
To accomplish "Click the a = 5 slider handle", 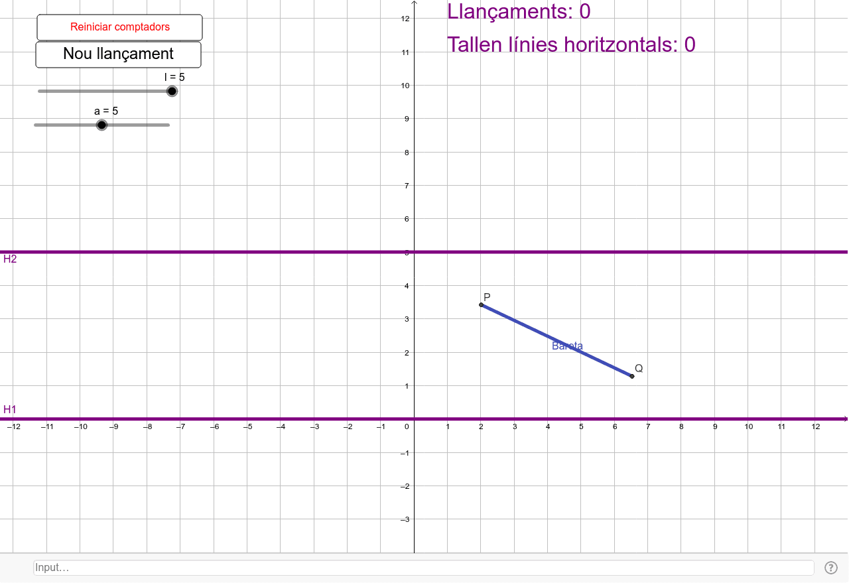I will [101, 125].
